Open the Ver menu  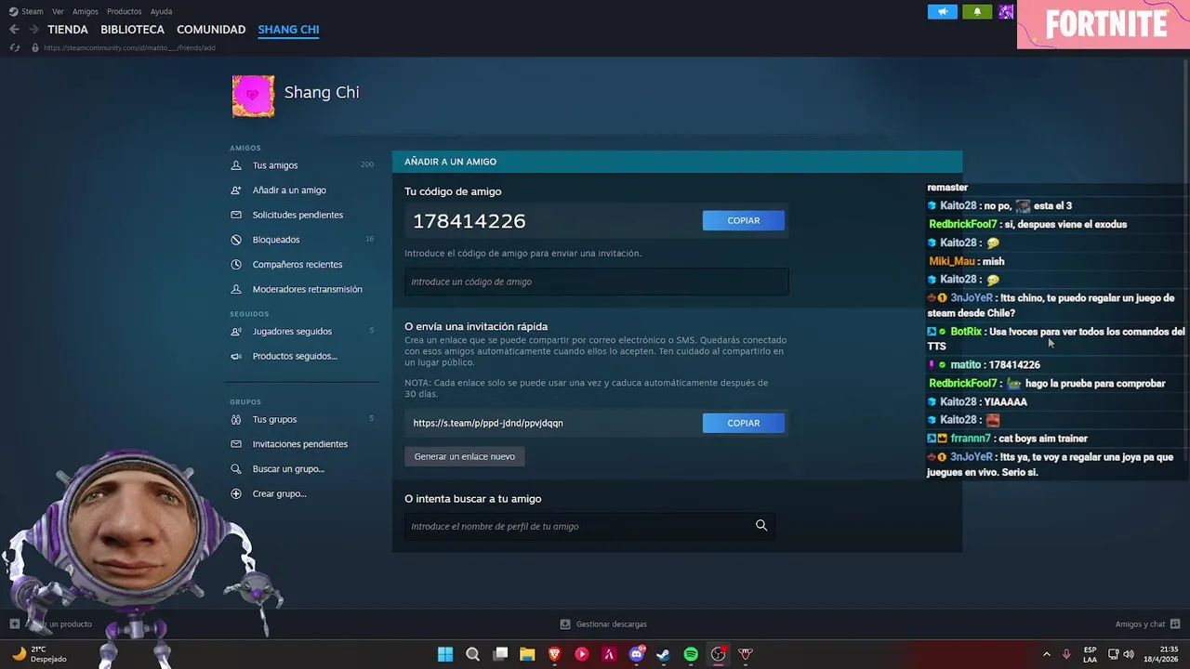58,11
